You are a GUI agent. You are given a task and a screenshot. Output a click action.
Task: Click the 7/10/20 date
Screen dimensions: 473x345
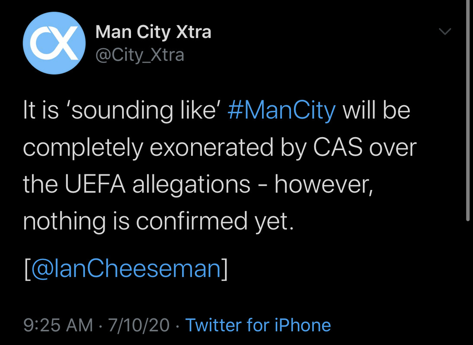click(x=138, y=325)
